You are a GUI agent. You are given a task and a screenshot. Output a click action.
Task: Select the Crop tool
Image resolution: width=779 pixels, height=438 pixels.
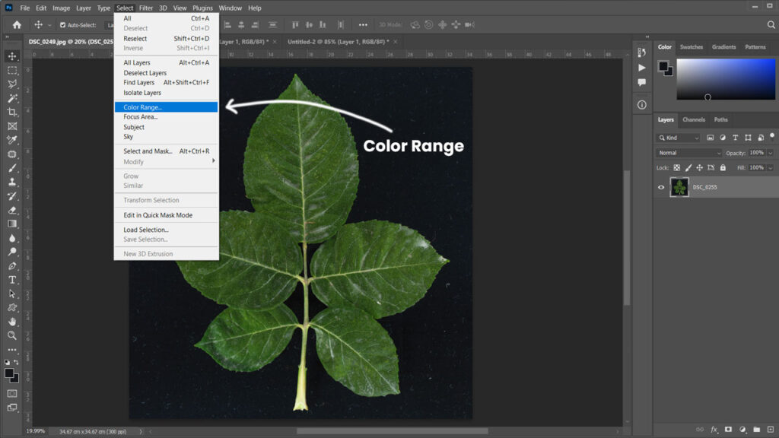(11, 112)
